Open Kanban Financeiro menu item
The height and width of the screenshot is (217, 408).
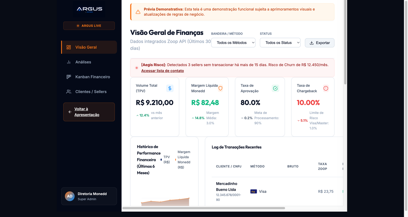pos(89,77)
